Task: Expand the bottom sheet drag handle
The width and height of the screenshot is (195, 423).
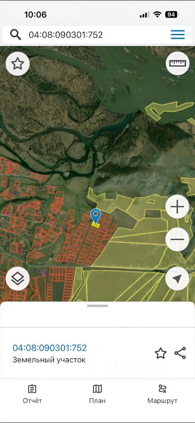Action: (x=98, y=306)
